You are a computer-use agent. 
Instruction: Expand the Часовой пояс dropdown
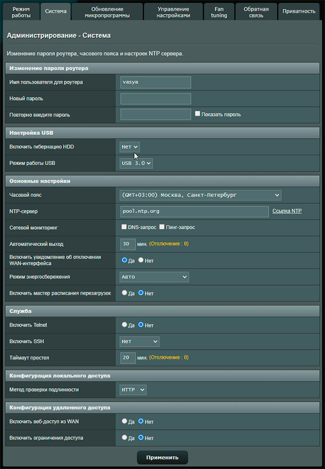pyautogui.click(x=200, y=195)
